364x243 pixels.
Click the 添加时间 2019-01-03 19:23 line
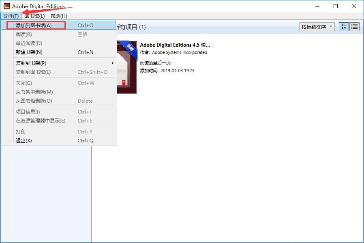167,71
